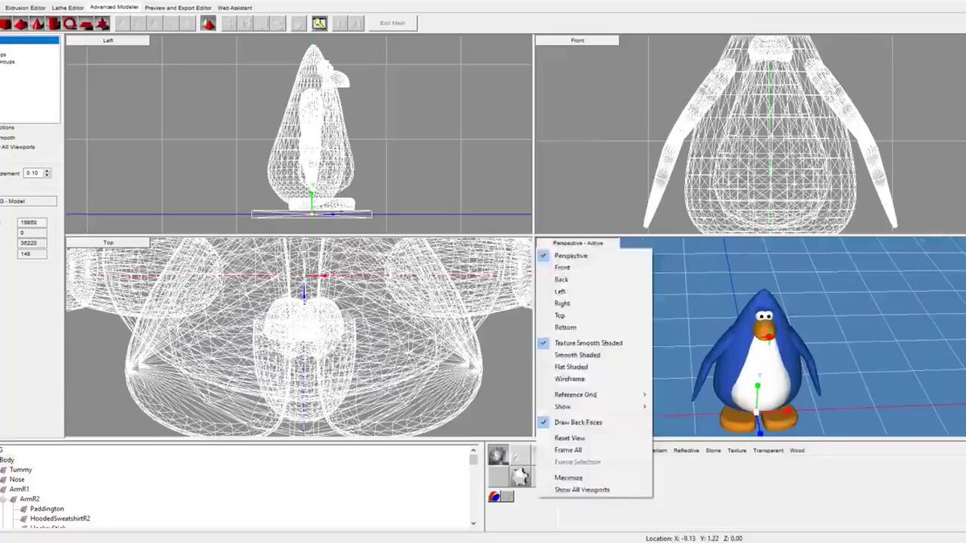The height and width of the screenshot is (543, 966).
Task: Click Maximize in viewport menu
Action: (568, 478)
